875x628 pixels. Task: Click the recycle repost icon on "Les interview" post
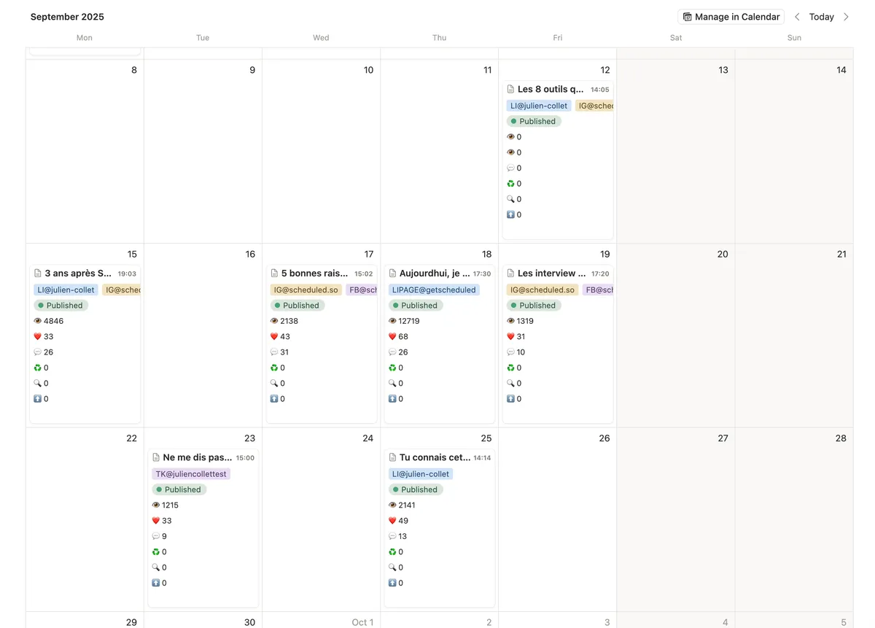click(x=511, y=368)
